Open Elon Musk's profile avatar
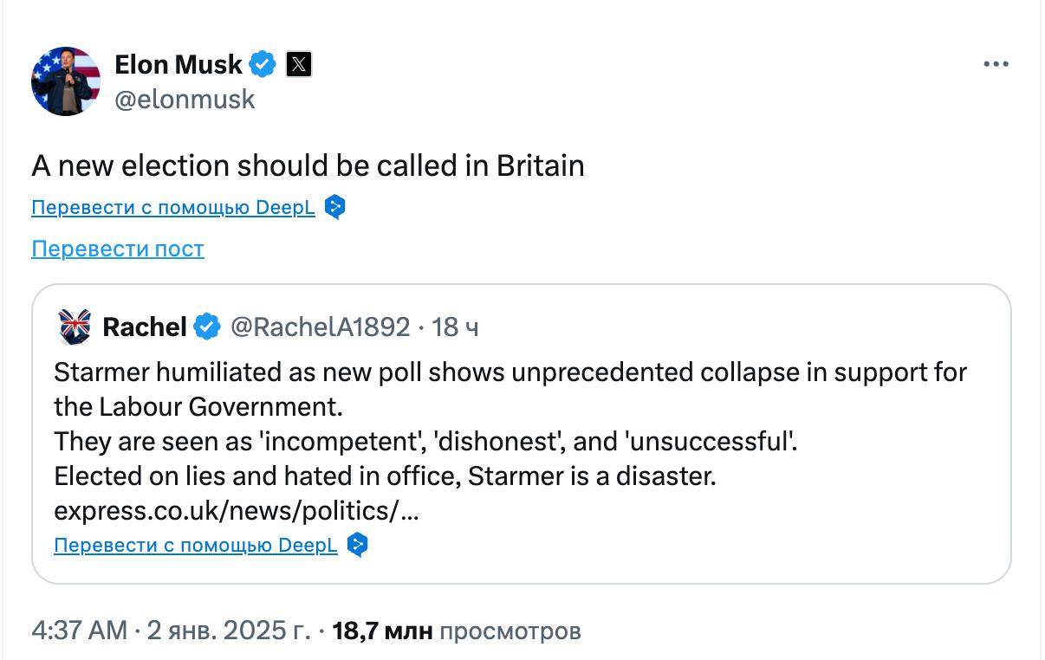Screen dimensions: 1045x660 [66, 81]
